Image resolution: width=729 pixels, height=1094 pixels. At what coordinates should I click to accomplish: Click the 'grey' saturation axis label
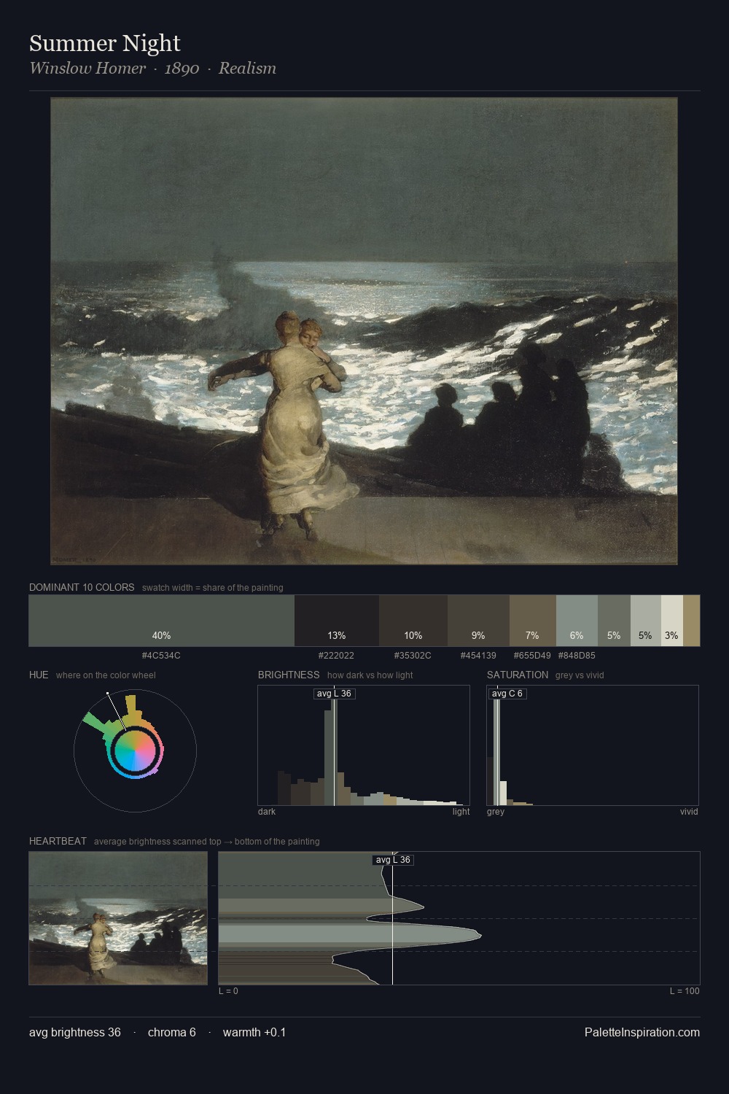coord(496,812)
